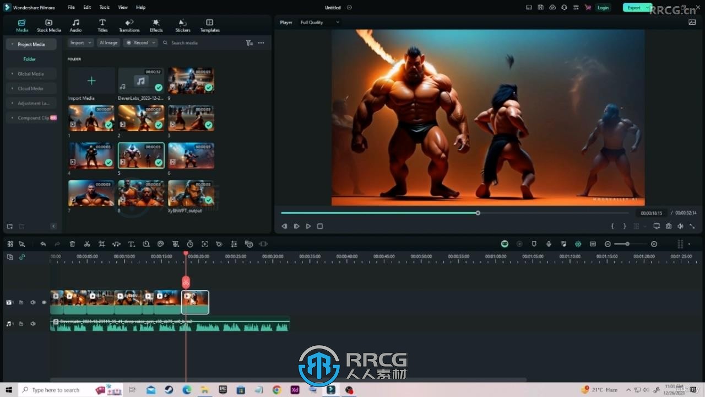Mute video track 1 speaker icon
705x397 pixels.
pyautogui.click(x=32, y=302)
